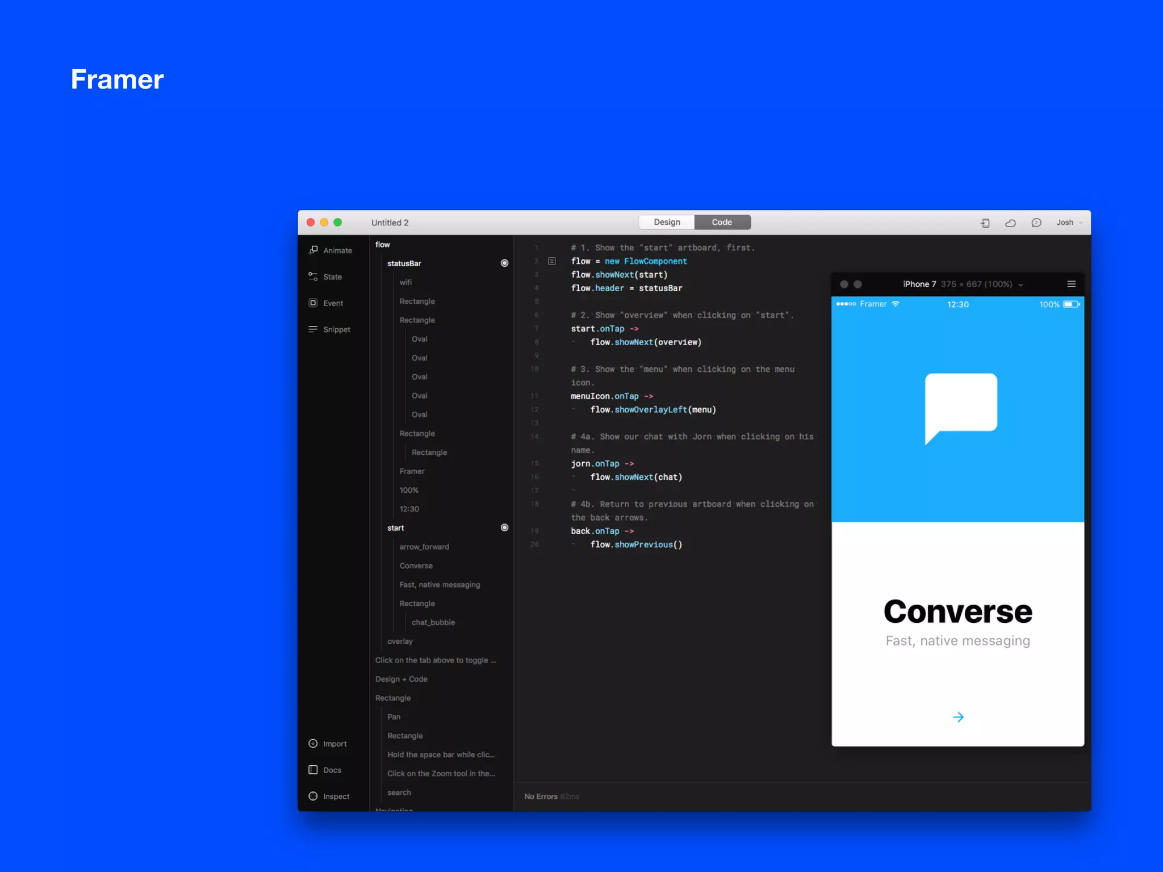The height and width of the screenshot is (872, 1163).
Task: Click the 'flow.showNext(overview)' code line
Action: 646,342
